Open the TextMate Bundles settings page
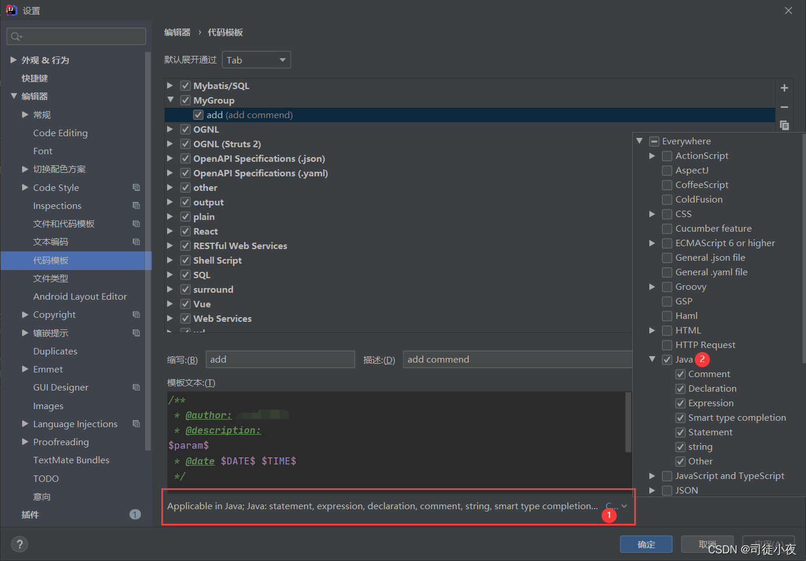The width and height of the screenshot is (806, 561). pyautogui.click(x=71, y=460)
